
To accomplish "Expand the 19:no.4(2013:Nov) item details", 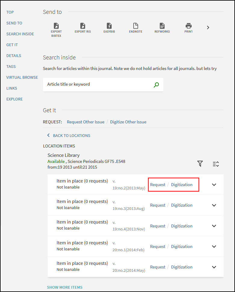I will click(x=214, y=226).
